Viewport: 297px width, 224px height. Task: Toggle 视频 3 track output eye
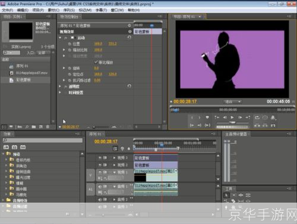click(100, 158)
